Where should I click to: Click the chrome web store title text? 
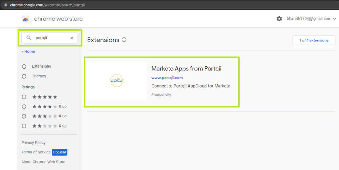point(58,19)
